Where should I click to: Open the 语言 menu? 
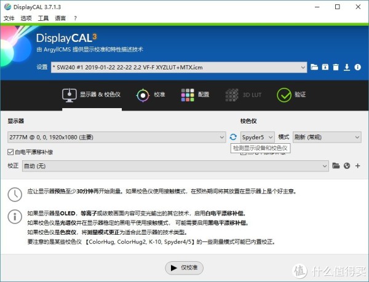click(60, 18)
